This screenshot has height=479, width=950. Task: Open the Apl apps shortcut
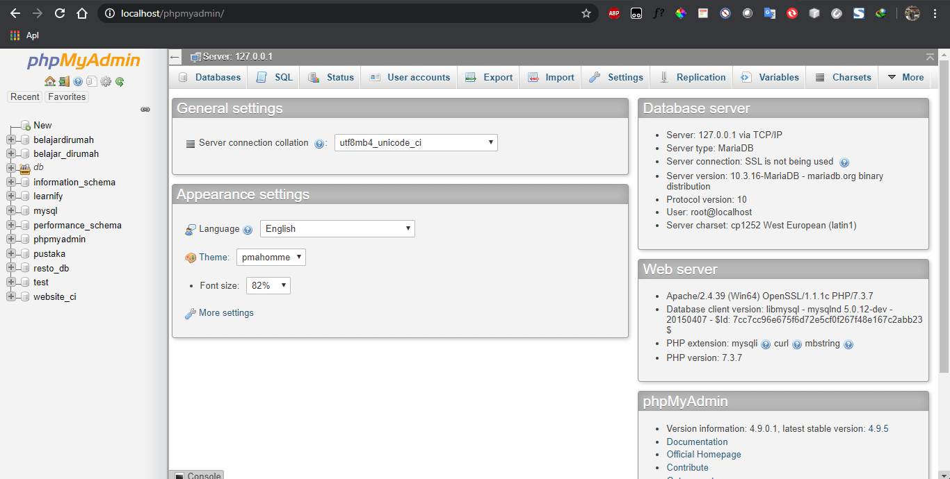pyautogui.click(x=24, y=35)
